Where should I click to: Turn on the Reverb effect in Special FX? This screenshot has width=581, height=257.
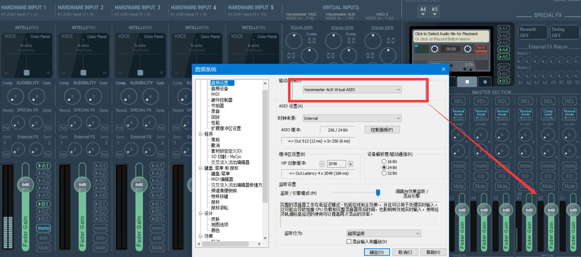[532, 32]
